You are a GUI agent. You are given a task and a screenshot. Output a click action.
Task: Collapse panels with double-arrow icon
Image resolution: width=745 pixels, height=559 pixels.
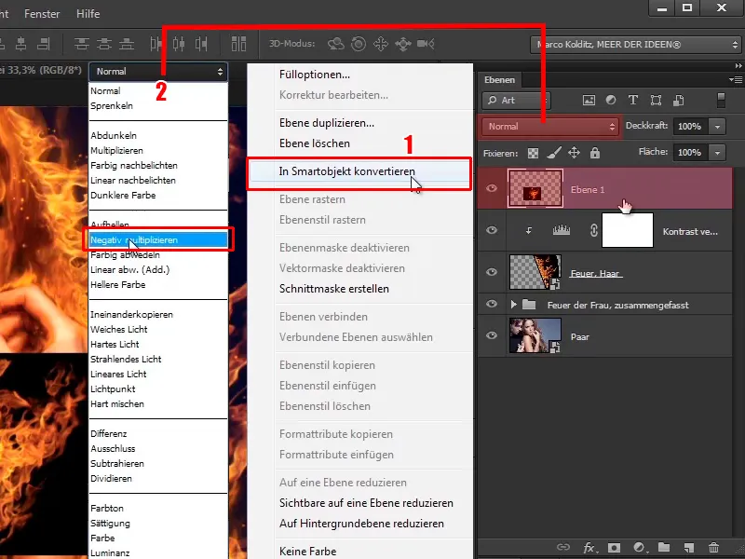[738, 65]
